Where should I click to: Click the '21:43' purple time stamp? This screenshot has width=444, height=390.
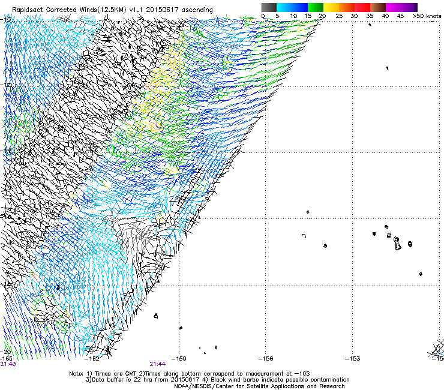pos(8,364)
